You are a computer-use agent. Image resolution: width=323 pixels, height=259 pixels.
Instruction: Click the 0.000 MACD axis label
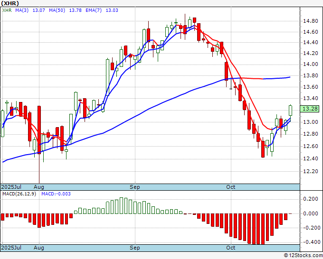pos(312,213)
